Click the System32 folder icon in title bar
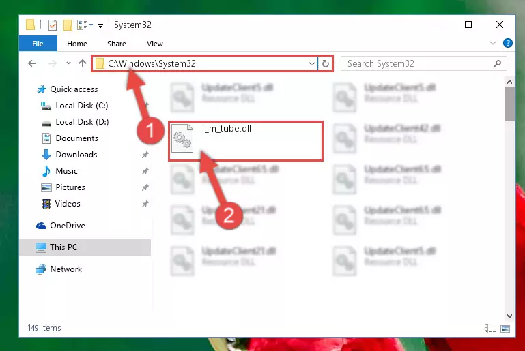 (x=30, y=25)
